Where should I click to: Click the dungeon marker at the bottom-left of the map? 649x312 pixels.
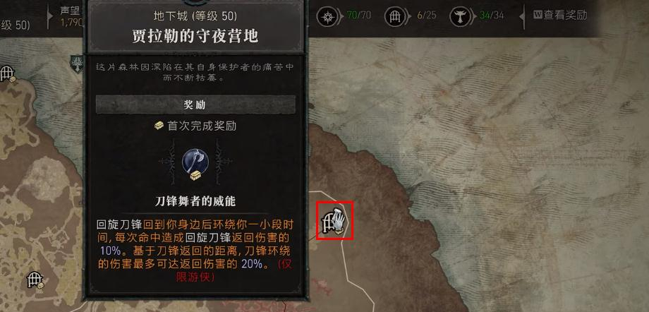[35, 280]
